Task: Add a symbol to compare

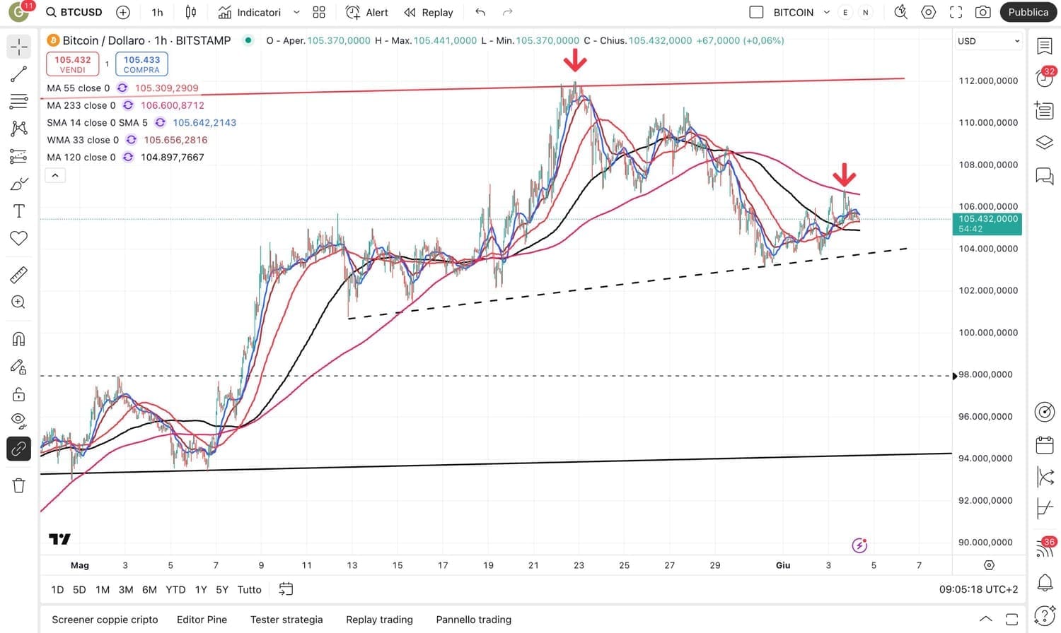Action: point(123,12)
